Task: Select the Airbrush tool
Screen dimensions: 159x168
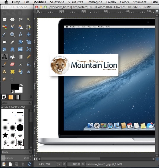Action: coord(20,64)
